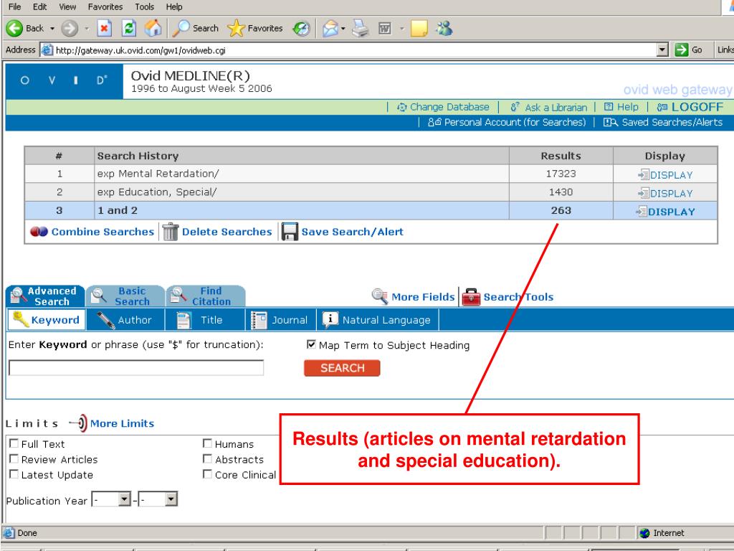Open the Favorites menu
Viewport: 734px width, 551px height.
pos(105,6)
